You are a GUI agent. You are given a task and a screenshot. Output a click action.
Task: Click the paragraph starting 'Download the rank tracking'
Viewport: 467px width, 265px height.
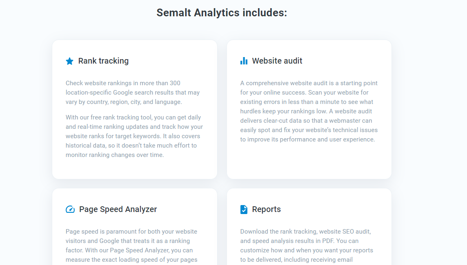307,246
